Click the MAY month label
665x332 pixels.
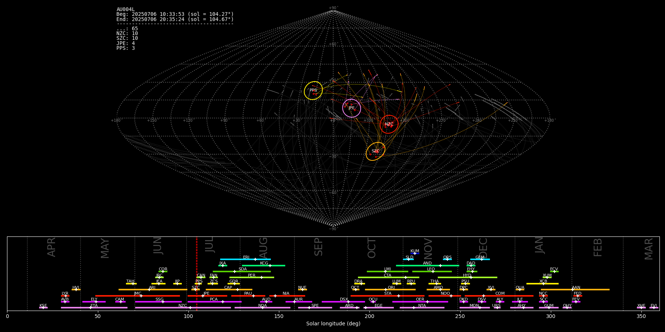tap(105, 248)
